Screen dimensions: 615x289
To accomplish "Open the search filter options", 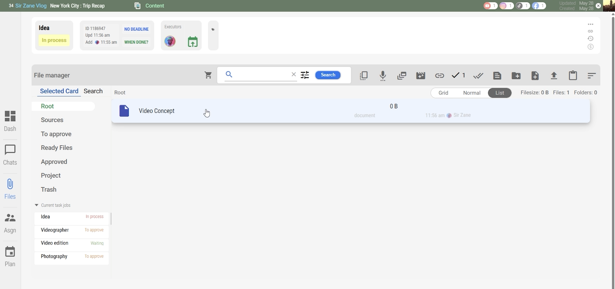I will [305, 75].
